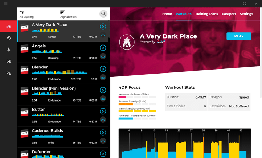Click the Last Ridden Not Suffered value

pyautogui.click(x=239, y=106)
